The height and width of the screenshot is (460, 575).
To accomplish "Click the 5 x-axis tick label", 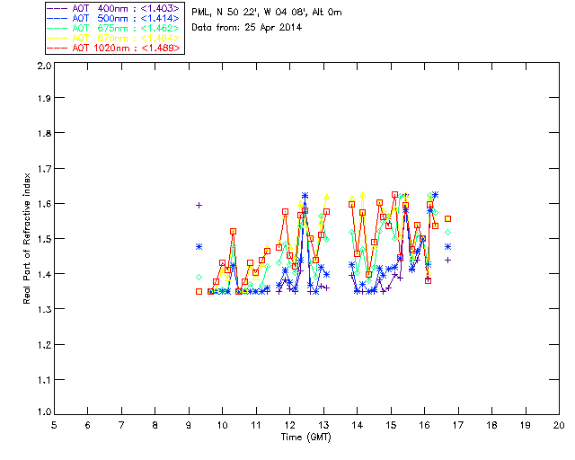I will tap(54, 425).
